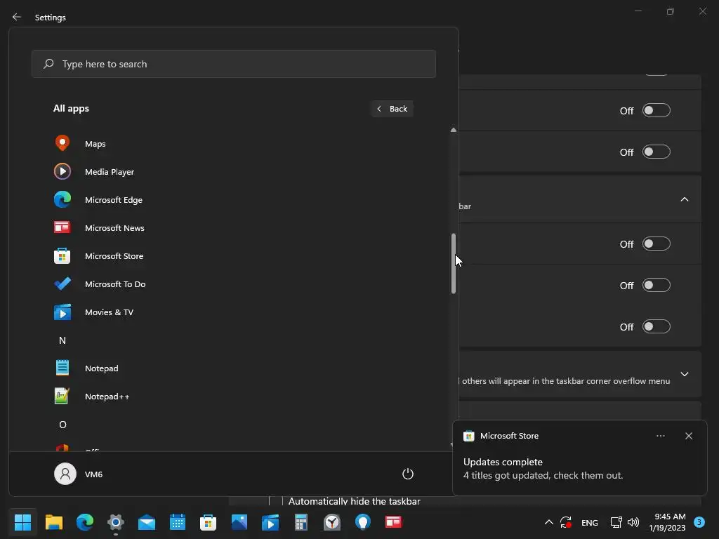
Task: Click the Type here to search field
Action: point(233,64)
